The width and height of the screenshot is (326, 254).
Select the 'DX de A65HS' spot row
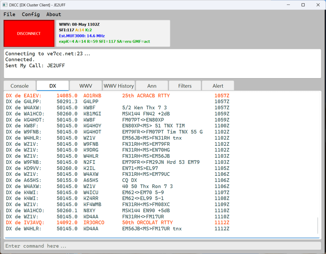(x=117, y=180)
